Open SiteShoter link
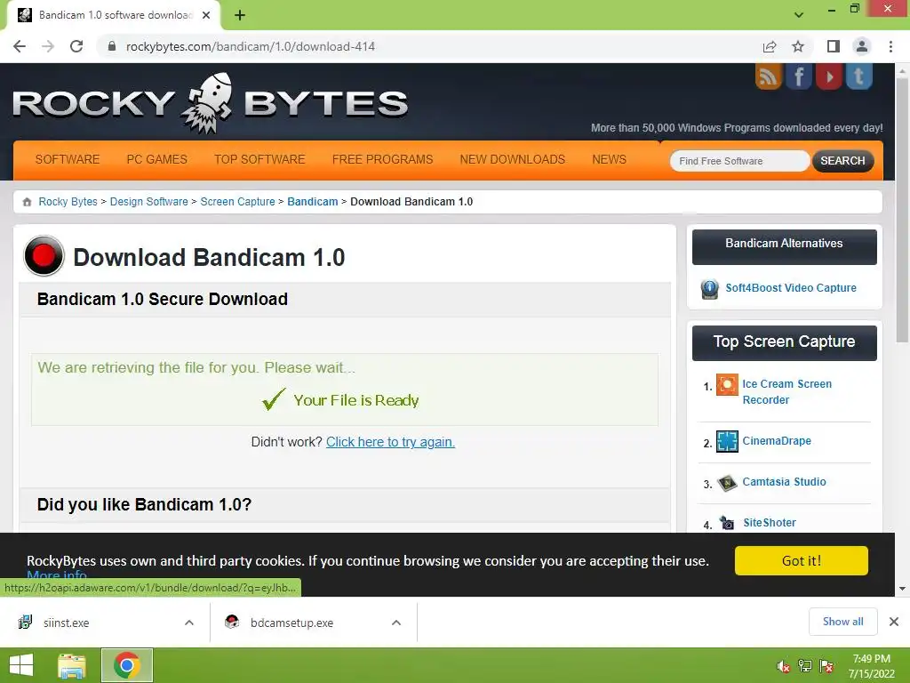This screenshot has width=910, height=683. tap(770, 523)
